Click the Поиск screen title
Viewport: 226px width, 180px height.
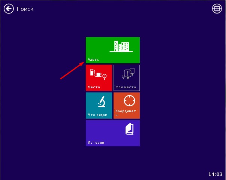[25, 9]
